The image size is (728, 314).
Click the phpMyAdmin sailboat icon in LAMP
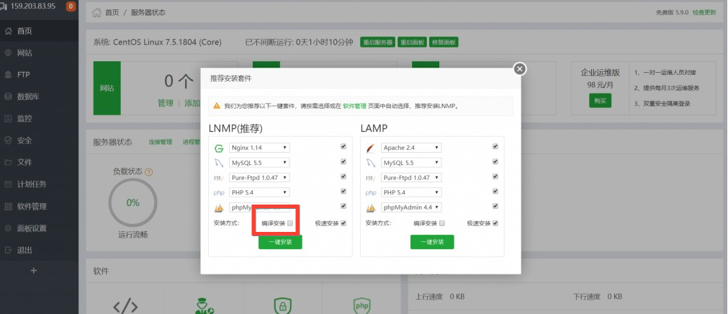point(371,207)
